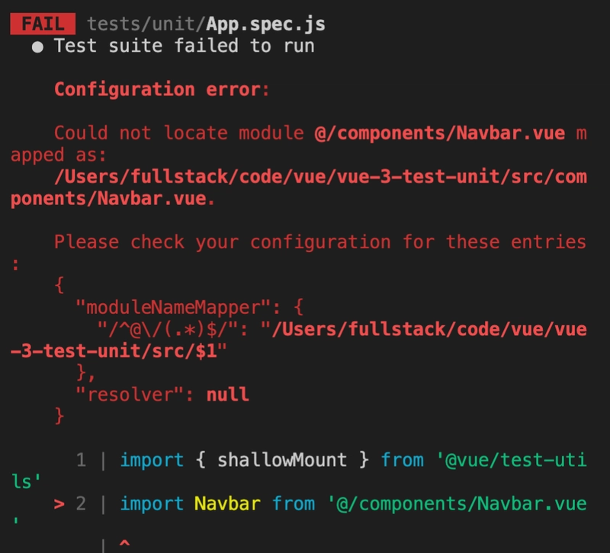Select the Configuration error heading
Screen dimensions: 610x553
click(x=162, y=90)
